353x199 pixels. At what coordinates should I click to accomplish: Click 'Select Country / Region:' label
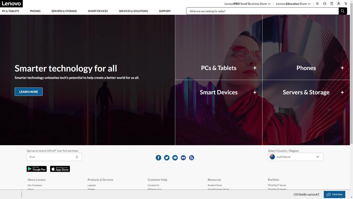click(284, 151)
